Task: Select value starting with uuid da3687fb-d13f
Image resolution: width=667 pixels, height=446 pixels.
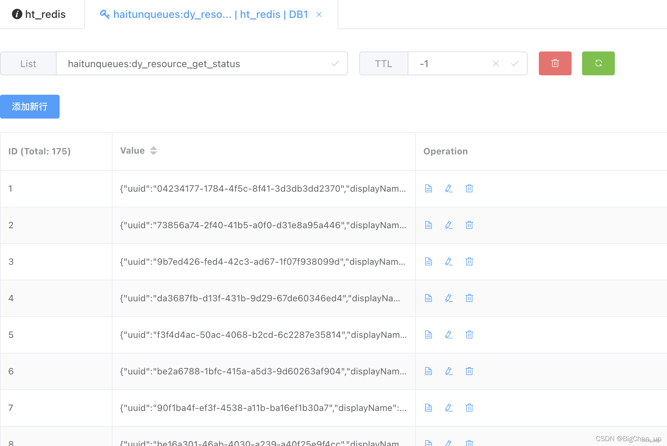Action: (x=260, y=298)
